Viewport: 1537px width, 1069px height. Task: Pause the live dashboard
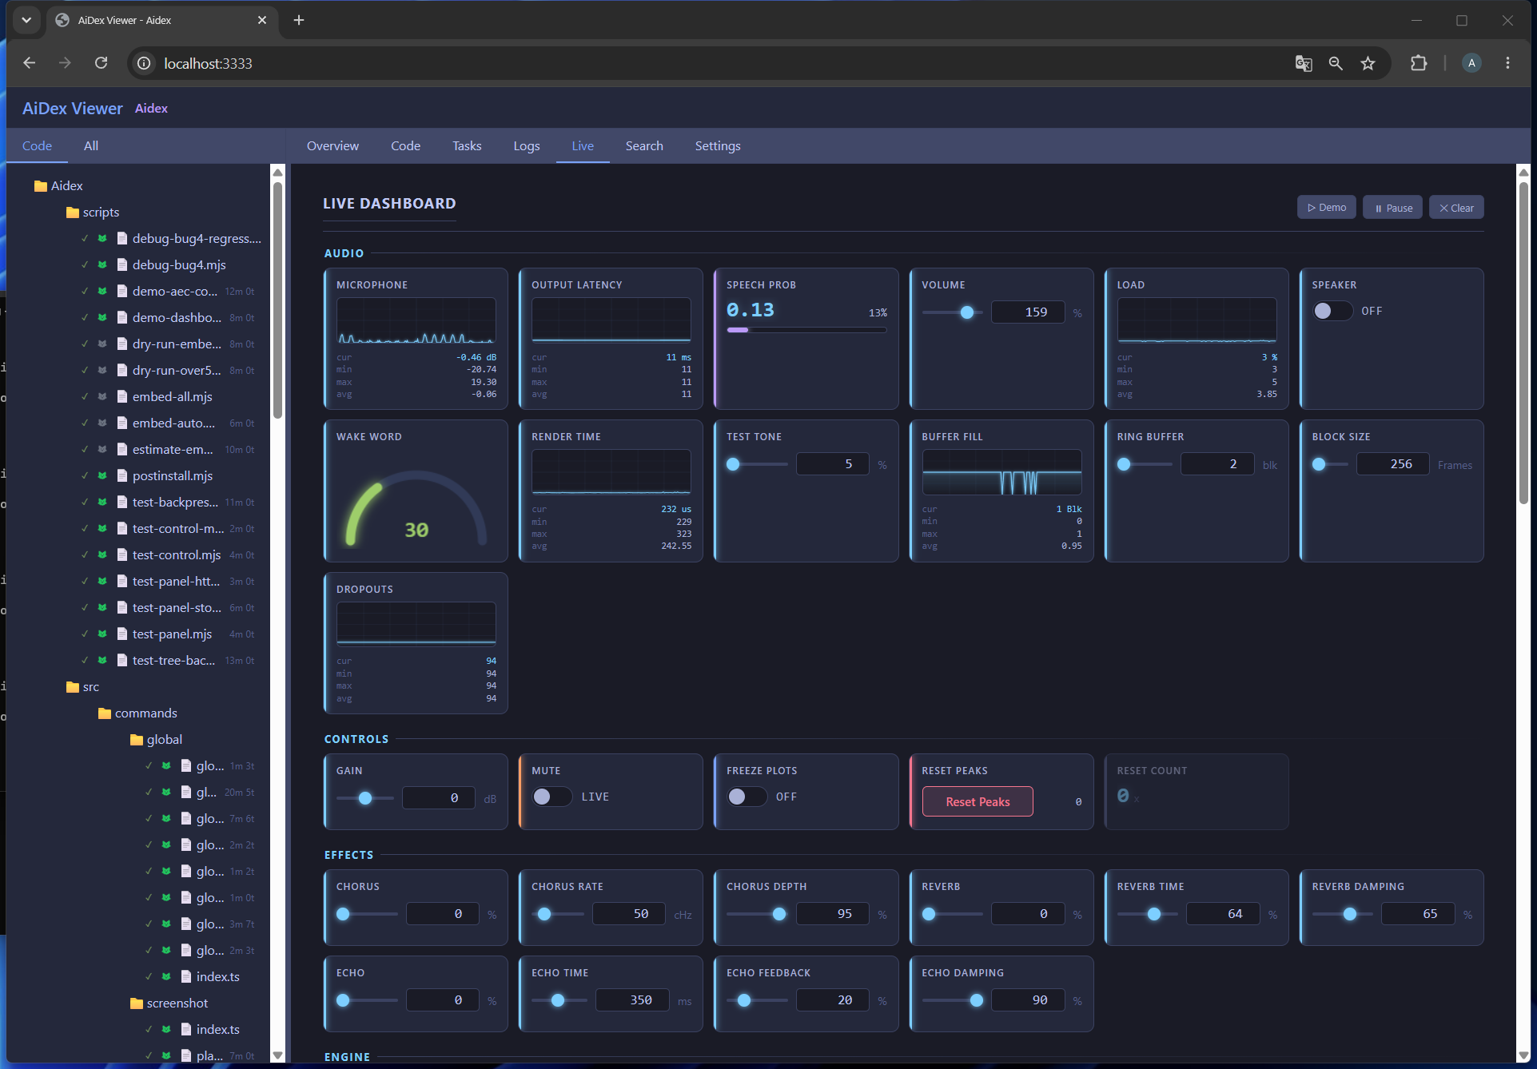(1392, 208)
